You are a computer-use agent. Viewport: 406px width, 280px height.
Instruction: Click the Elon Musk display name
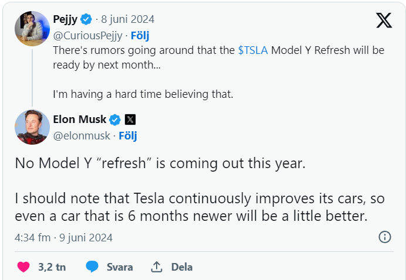pyautogui.click(x=80, y=119)
